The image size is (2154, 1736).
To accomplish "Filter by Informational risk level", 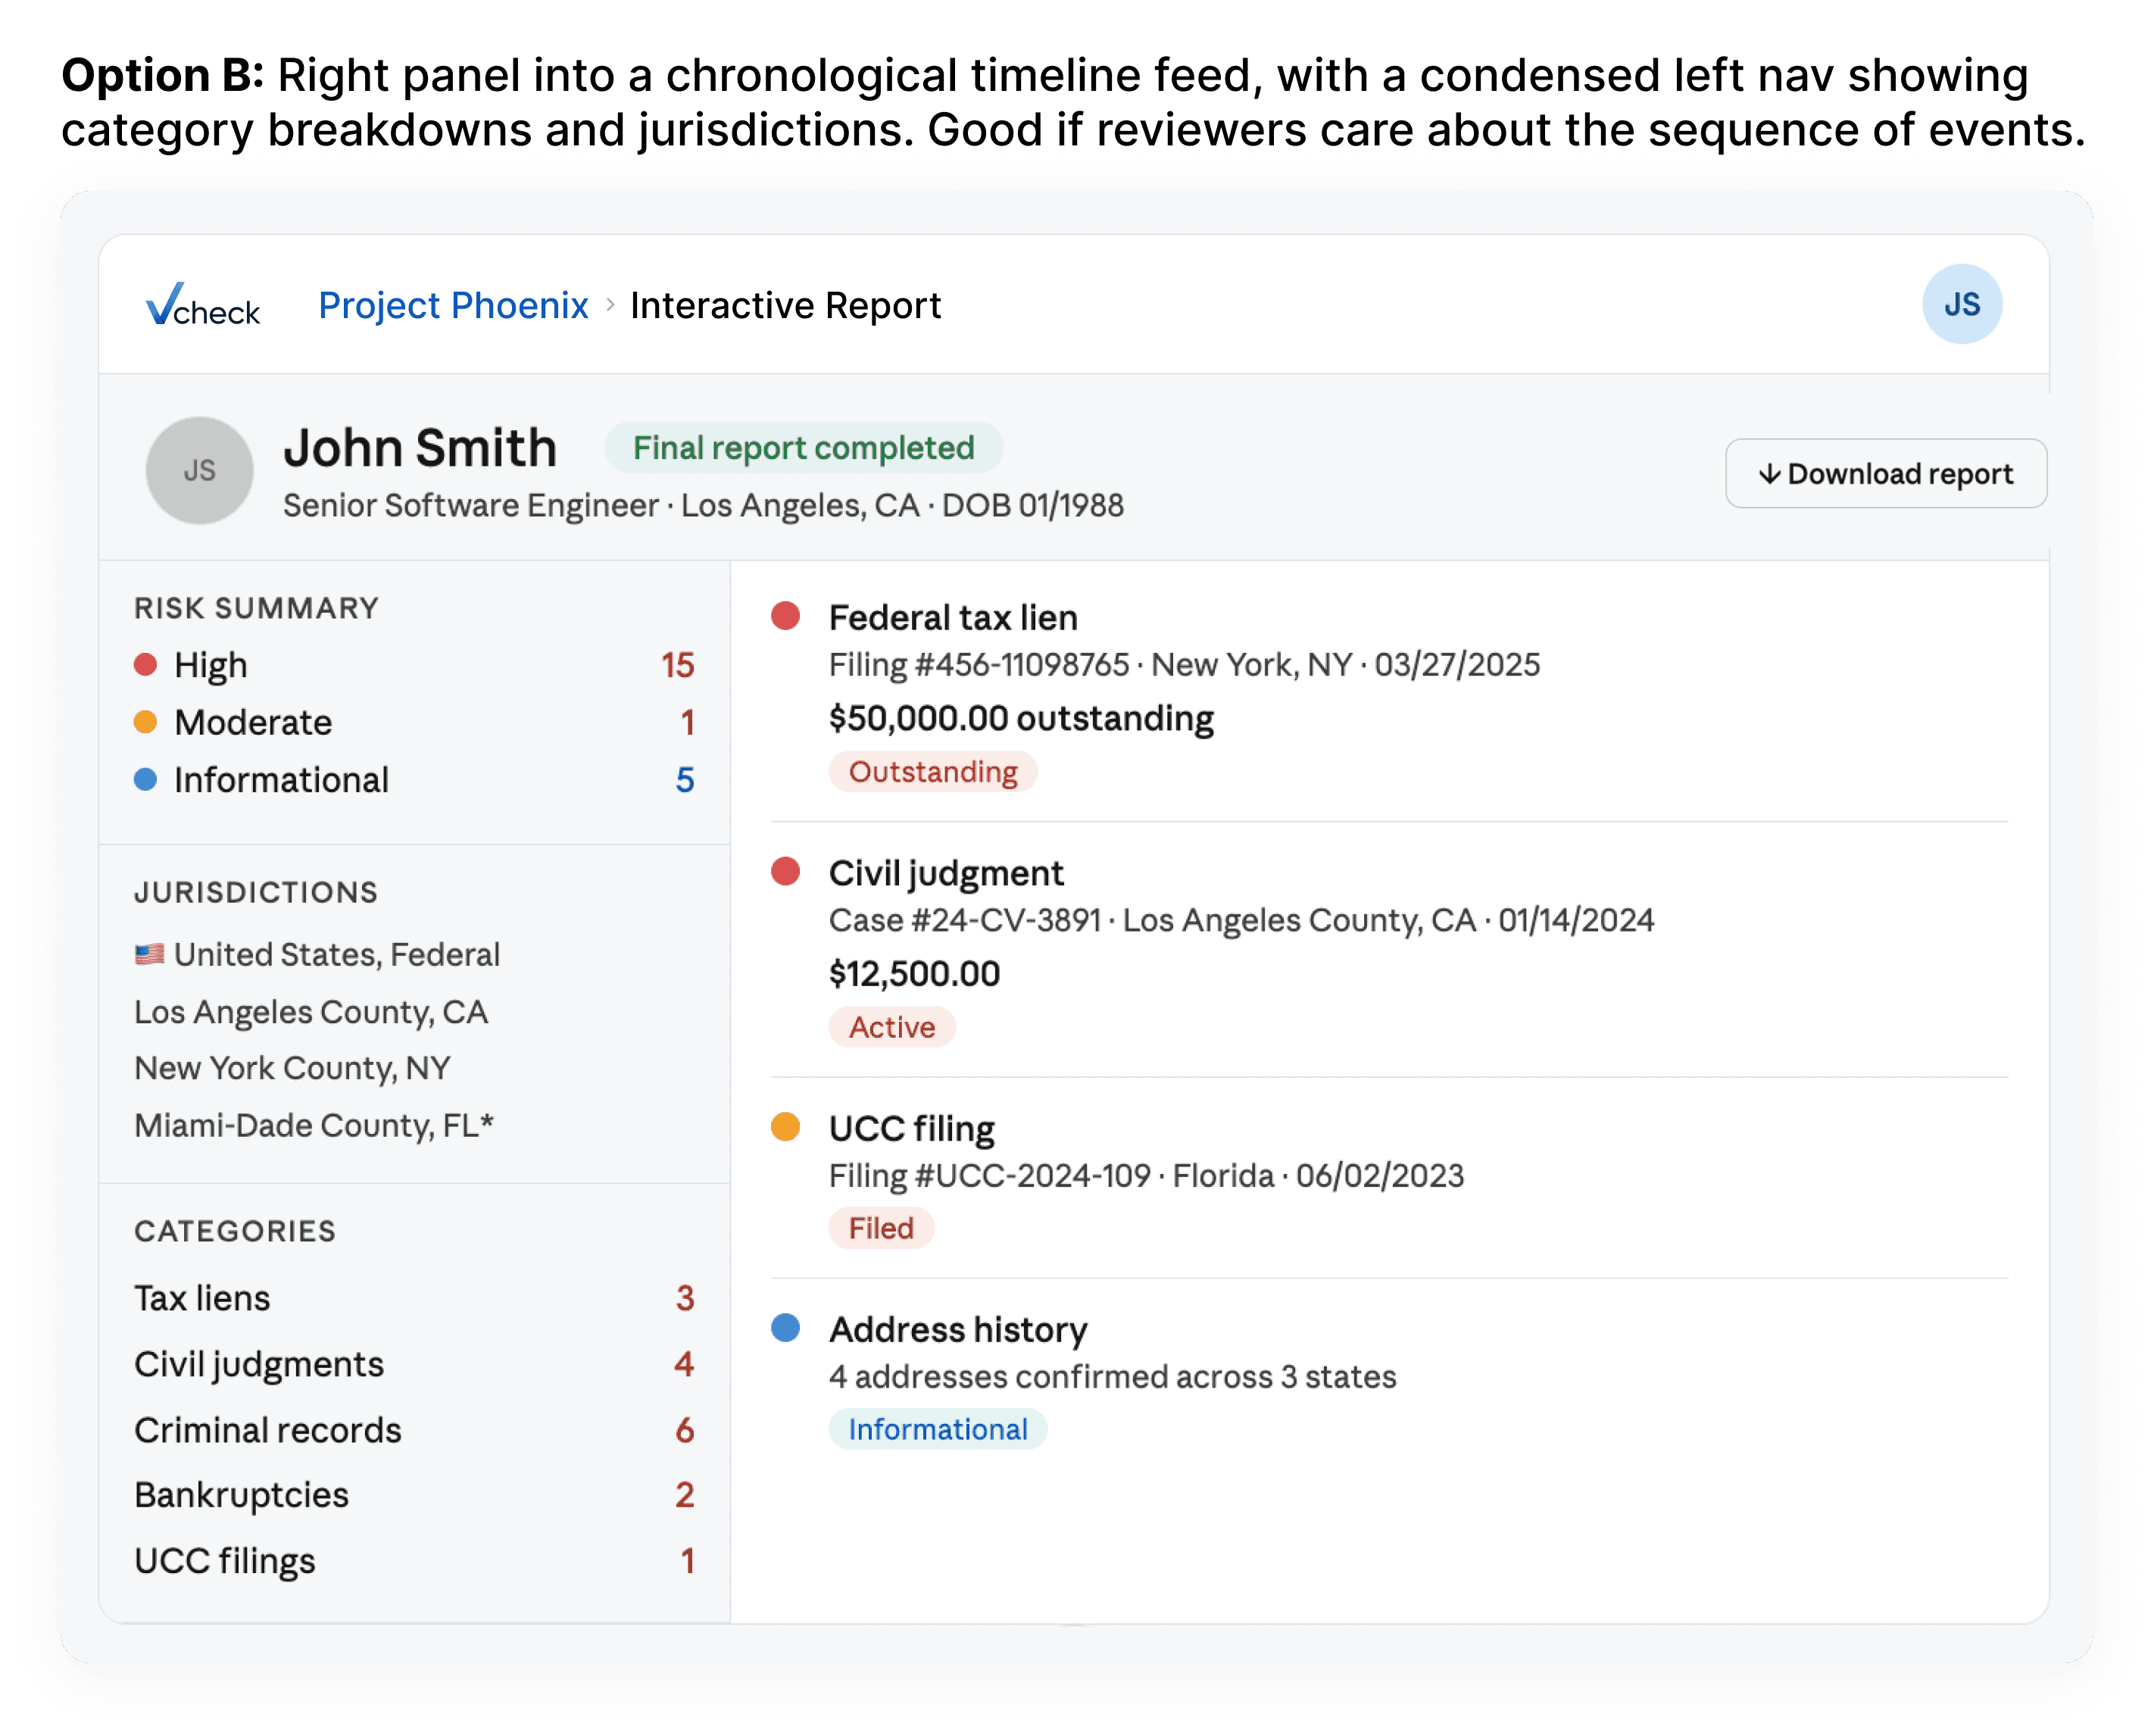I will coord(281,780).
